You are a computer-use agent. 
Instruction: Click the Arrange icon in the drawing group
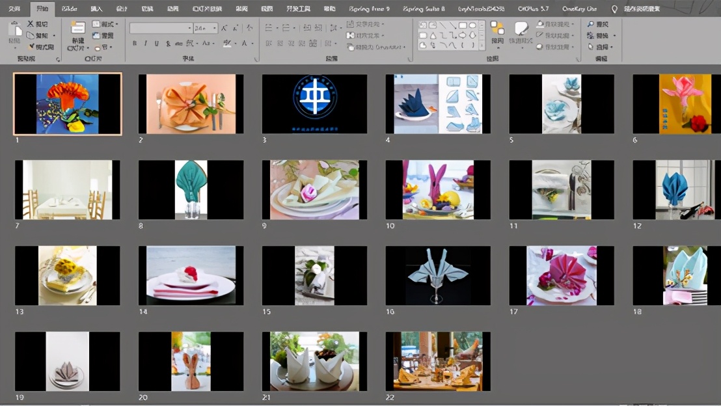[x=497, y=29]
